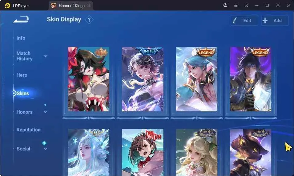
Task: Click the back arrow icon
Action: click(21, 19)
